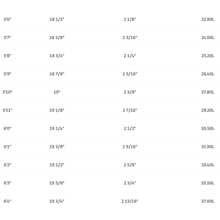The height and width of the screenshot is (220, 220).
Task: Click the 19 1/4" width cell
Action: tap(57, 128)
